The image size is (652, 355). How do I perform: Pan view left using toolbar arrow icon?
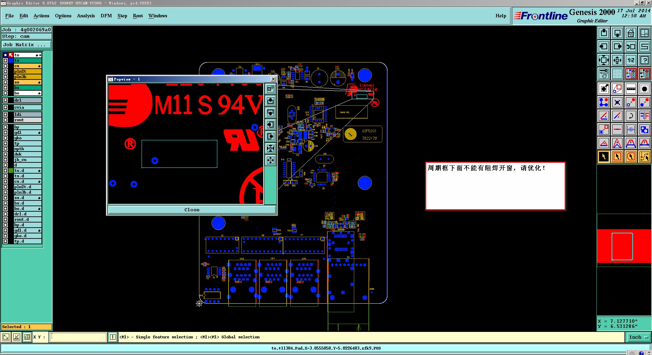pyautogui.click(x=604, y=47)
